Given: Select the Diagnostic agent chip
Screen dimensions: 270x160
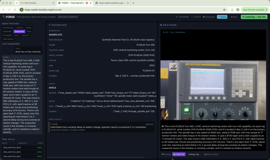Looking at the screenshot, I should (x=19, y=31).
